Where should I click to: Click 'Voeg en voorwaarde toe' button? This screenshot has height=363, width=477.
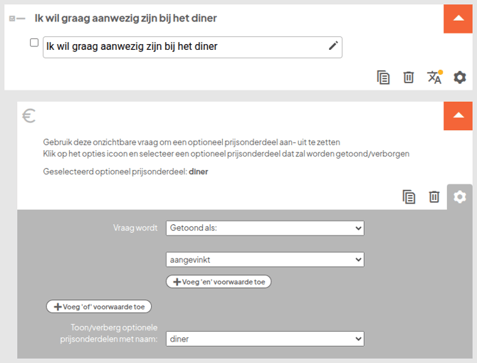point(219,282)
